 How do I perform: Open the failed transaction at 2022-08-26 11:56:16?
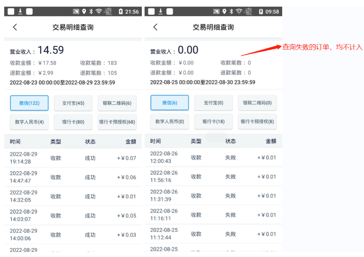(x=213, y=177)
